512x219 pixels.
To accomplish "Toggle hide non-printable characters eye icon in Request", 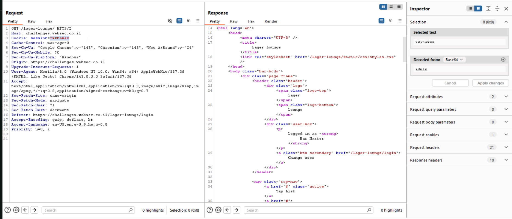I will click(170, 21).
